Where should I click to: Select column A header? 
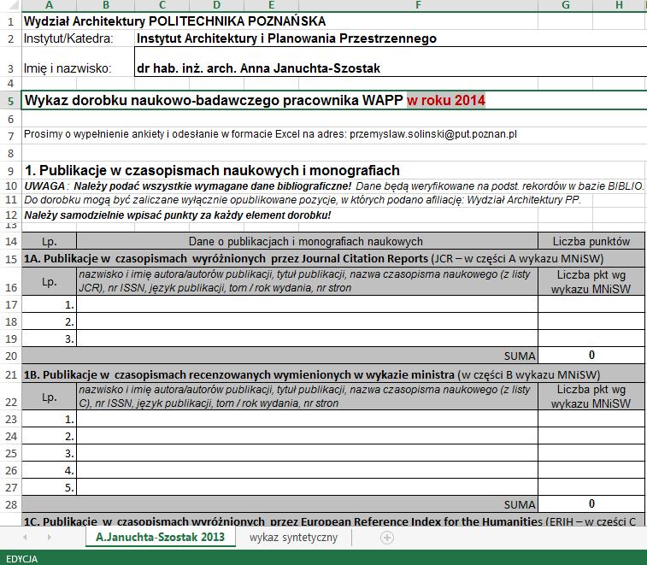click(x=49, y=5)
